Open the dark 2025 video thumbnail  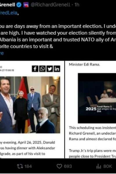97,98
